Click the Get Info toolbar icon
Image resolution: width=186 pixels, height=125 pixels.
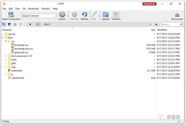tap(75, 15)
